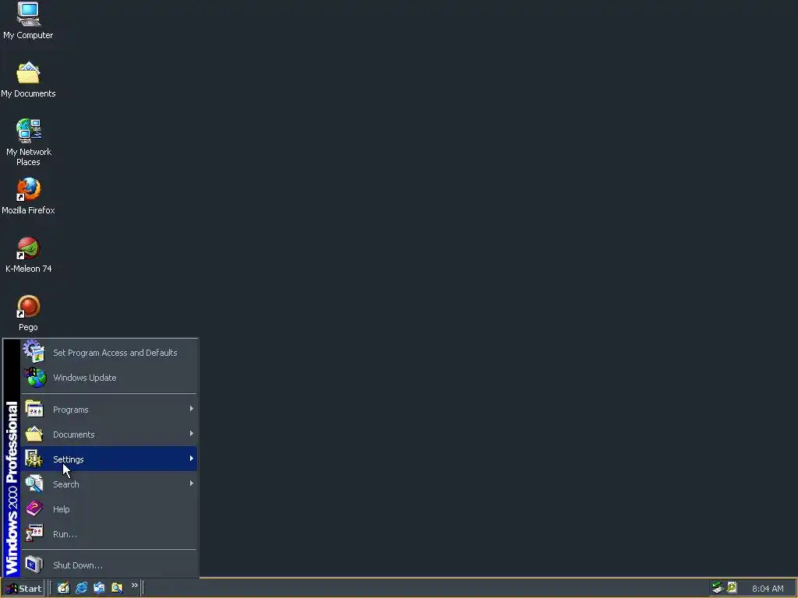Viewport: 798px width, 598px height.
Task: Click the yellow disc tray icon
Action: pyautogui.click(x=732, y=587)
